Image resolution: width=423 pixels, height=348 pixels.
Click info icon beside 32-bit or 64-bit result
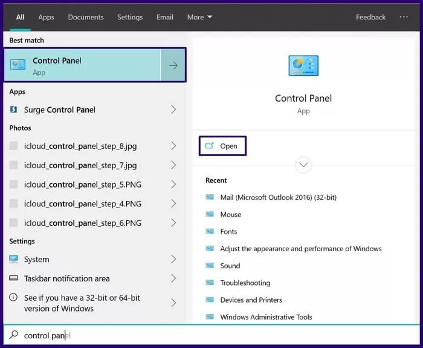13,298
